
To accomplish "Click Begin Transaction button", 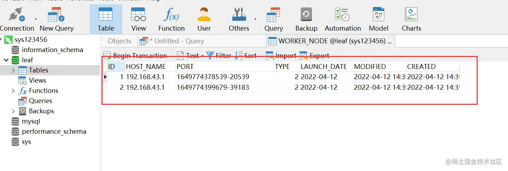I will click(x=135, y=56).
